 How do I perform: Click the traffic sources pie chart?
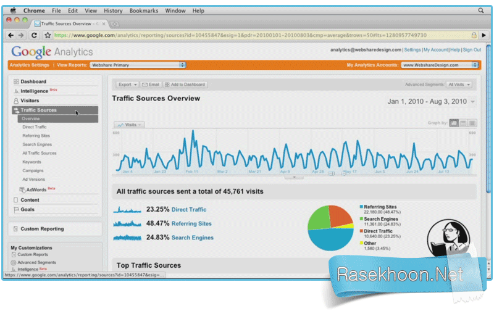(330, 228)
